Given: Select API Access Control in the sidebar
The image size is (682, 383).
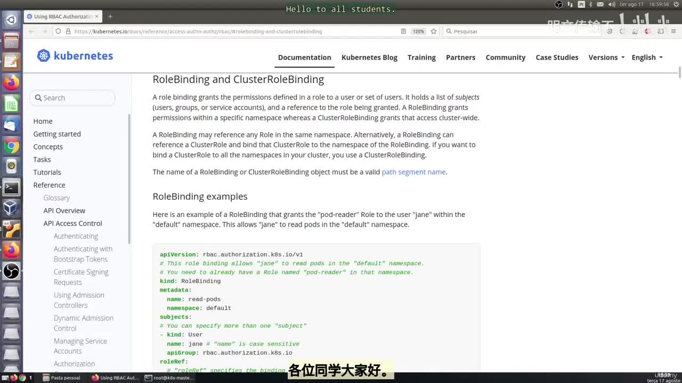Looking at the screenshot, I should click(73, 223).
